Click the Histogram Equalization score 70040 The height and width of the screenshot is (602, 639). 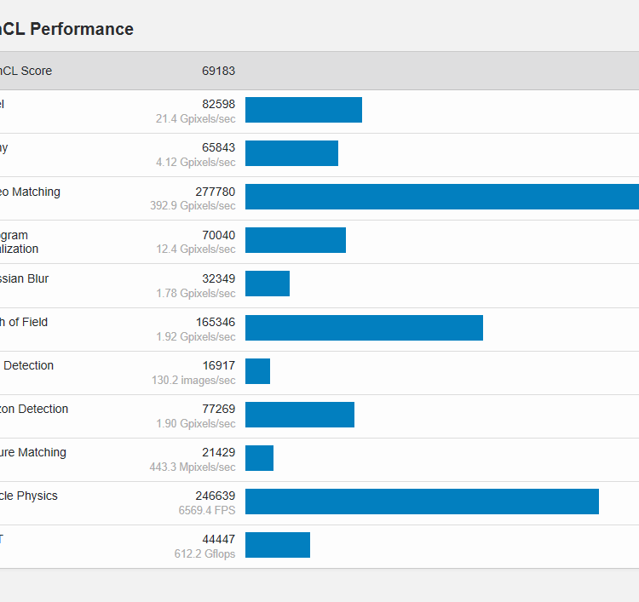point(218,235)
